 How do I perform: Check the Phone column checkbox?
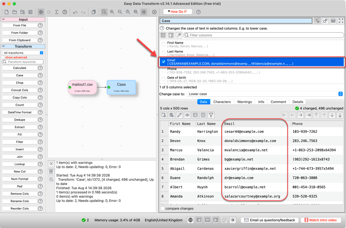pyautogui.click(x=164, y=70)
